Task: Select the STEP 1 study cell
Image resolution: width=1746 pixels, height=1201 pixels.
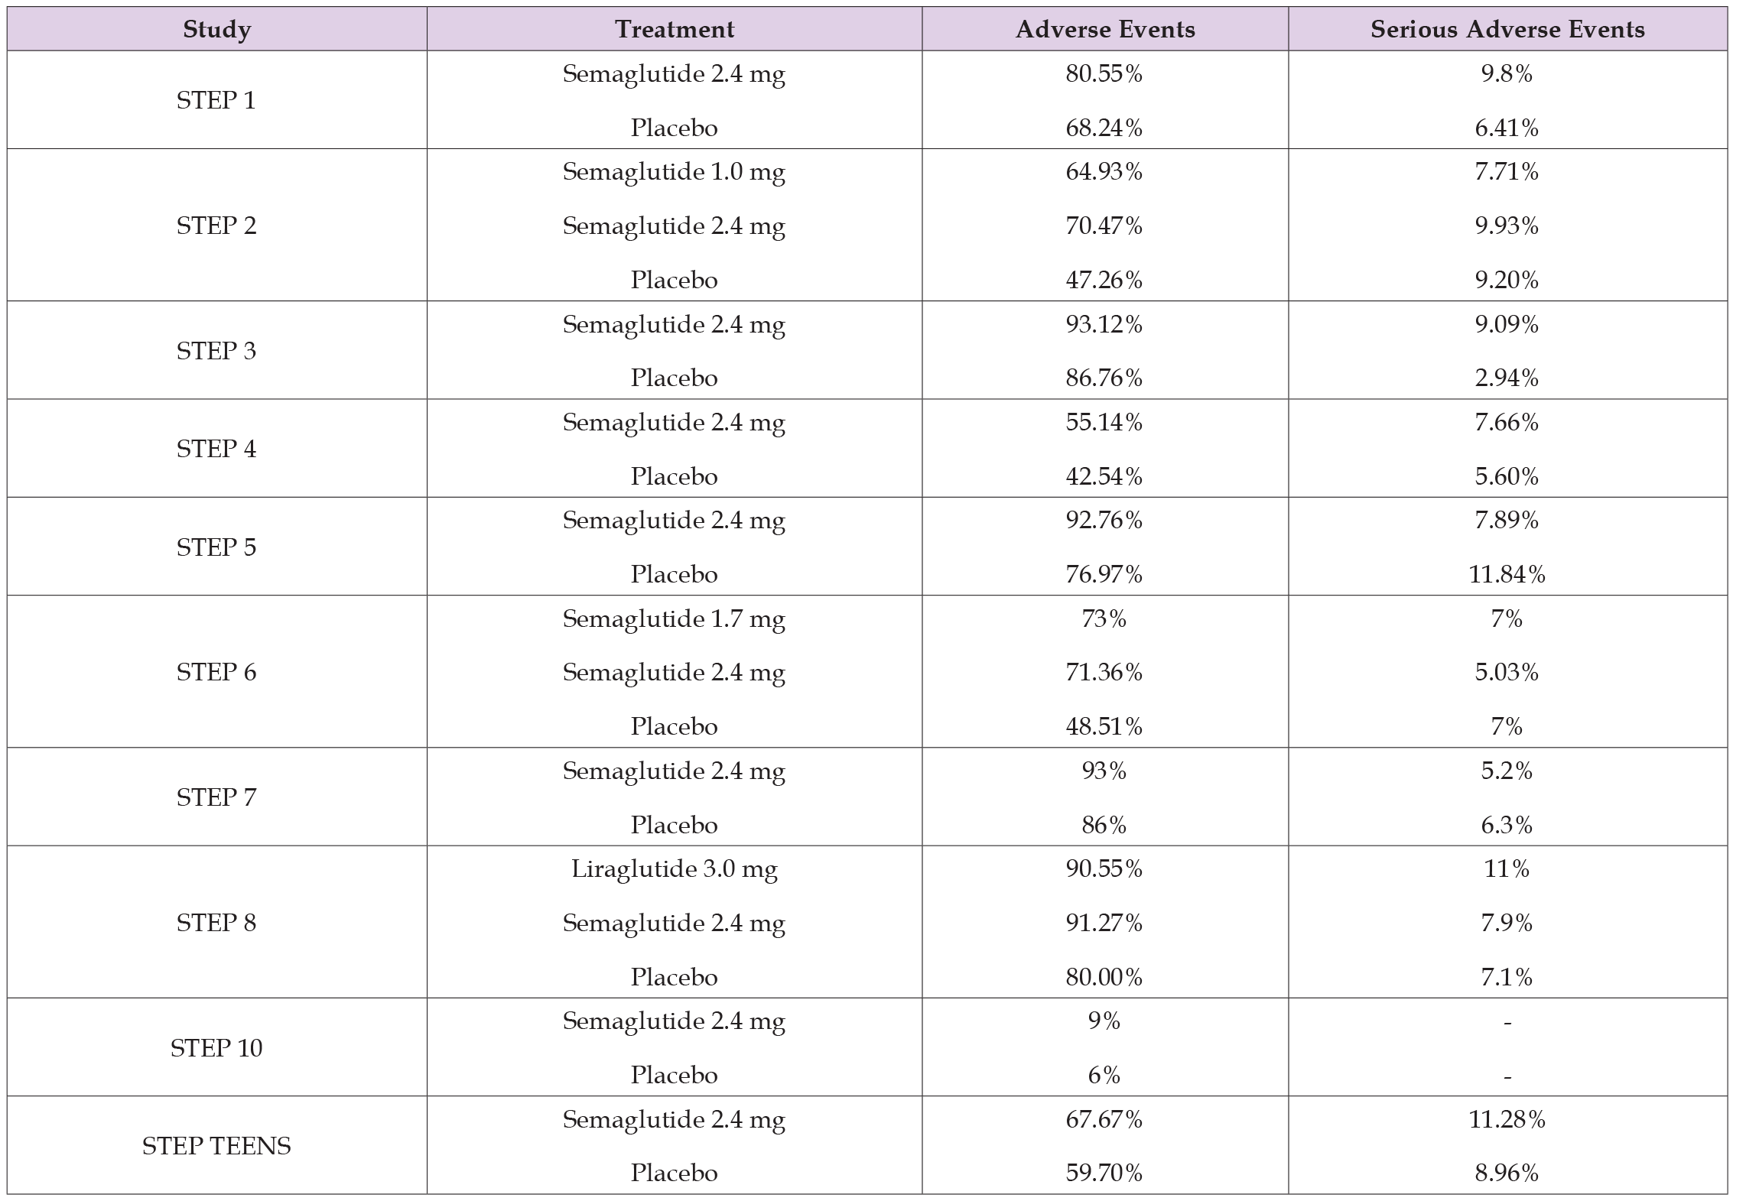Action: click(216, 100)
